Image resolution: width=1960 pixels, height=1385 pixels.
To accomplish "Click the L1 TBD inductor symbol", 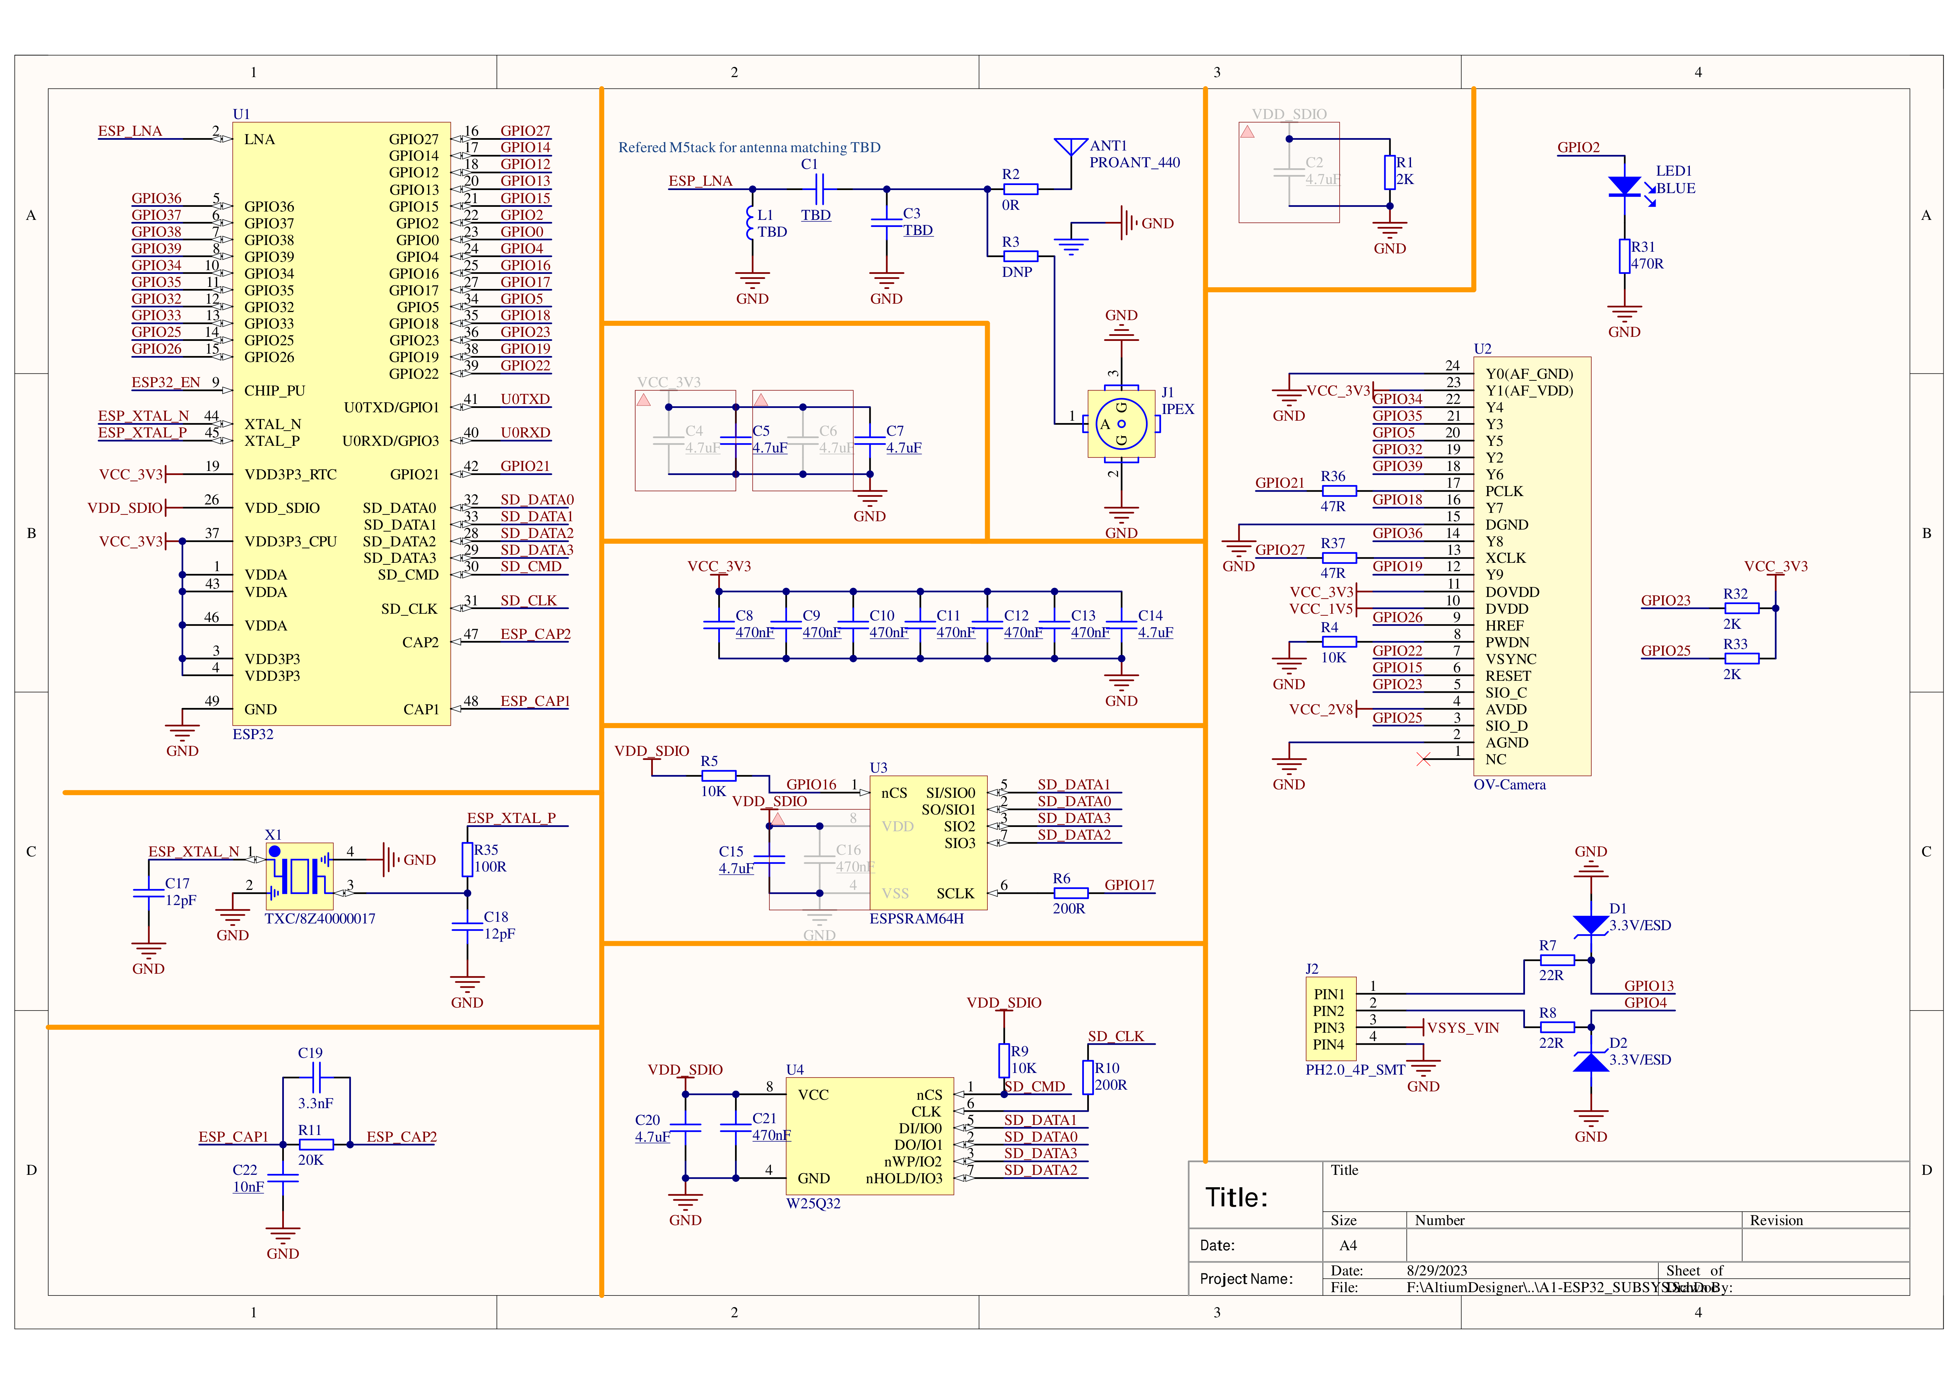I will (x=750, y=224).
